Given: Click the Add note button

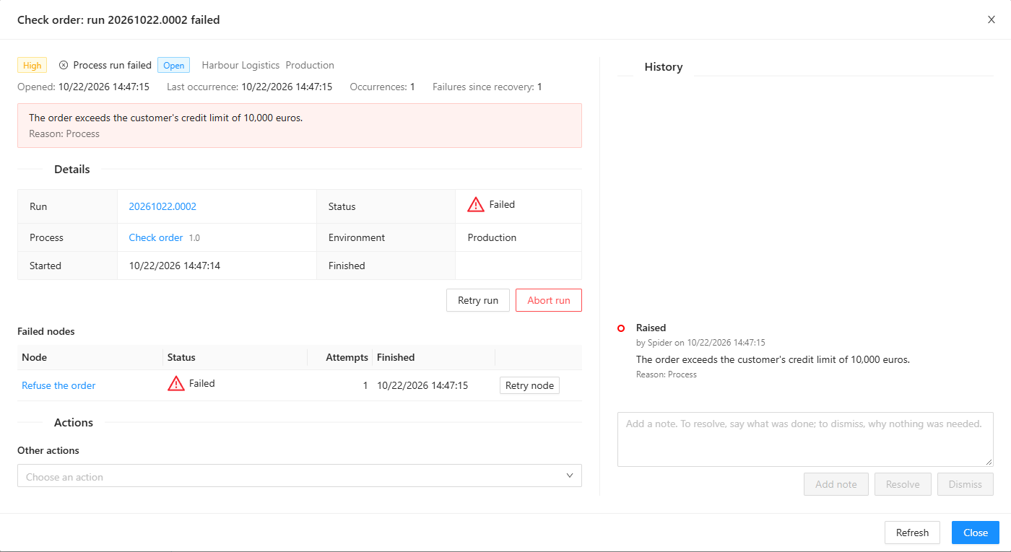Looking at the screenshot, I should click(836, 484).
